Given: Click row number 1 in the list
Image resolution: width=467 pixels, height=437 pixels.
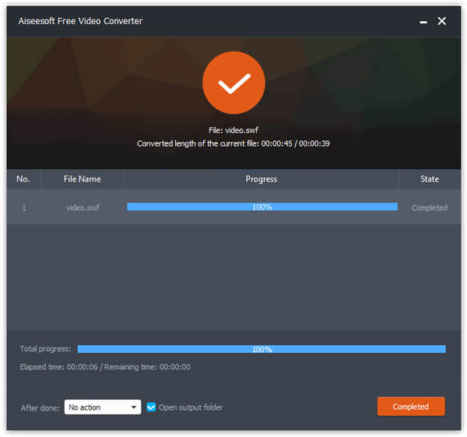Looking at the screenshot, I should 24,207.
